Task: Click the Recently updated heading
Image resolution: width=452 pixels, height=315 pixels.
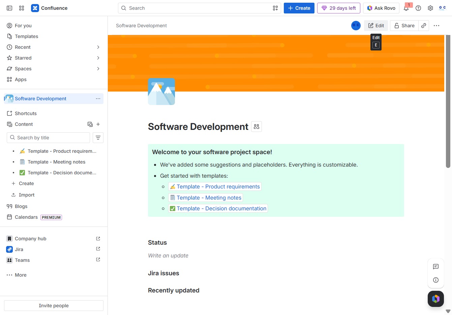Action: coord(174,290)
